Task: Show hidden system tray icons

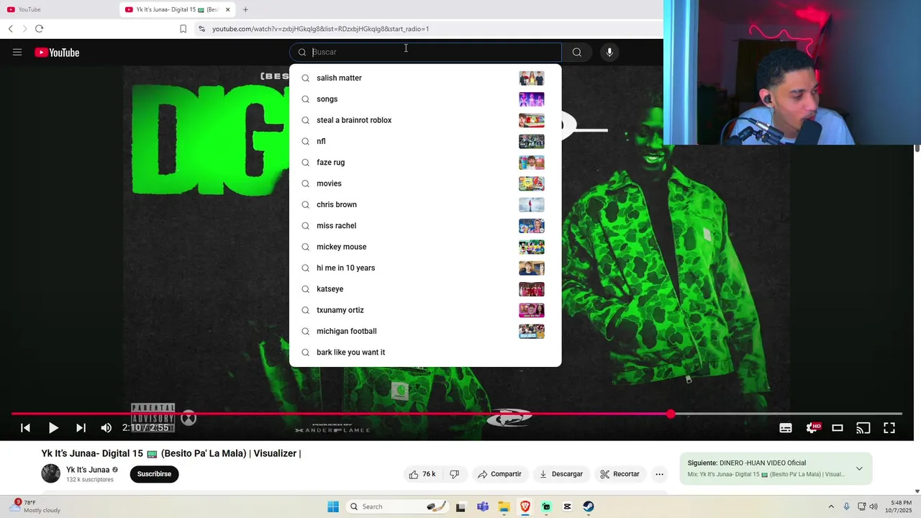Action: (831, 506)
